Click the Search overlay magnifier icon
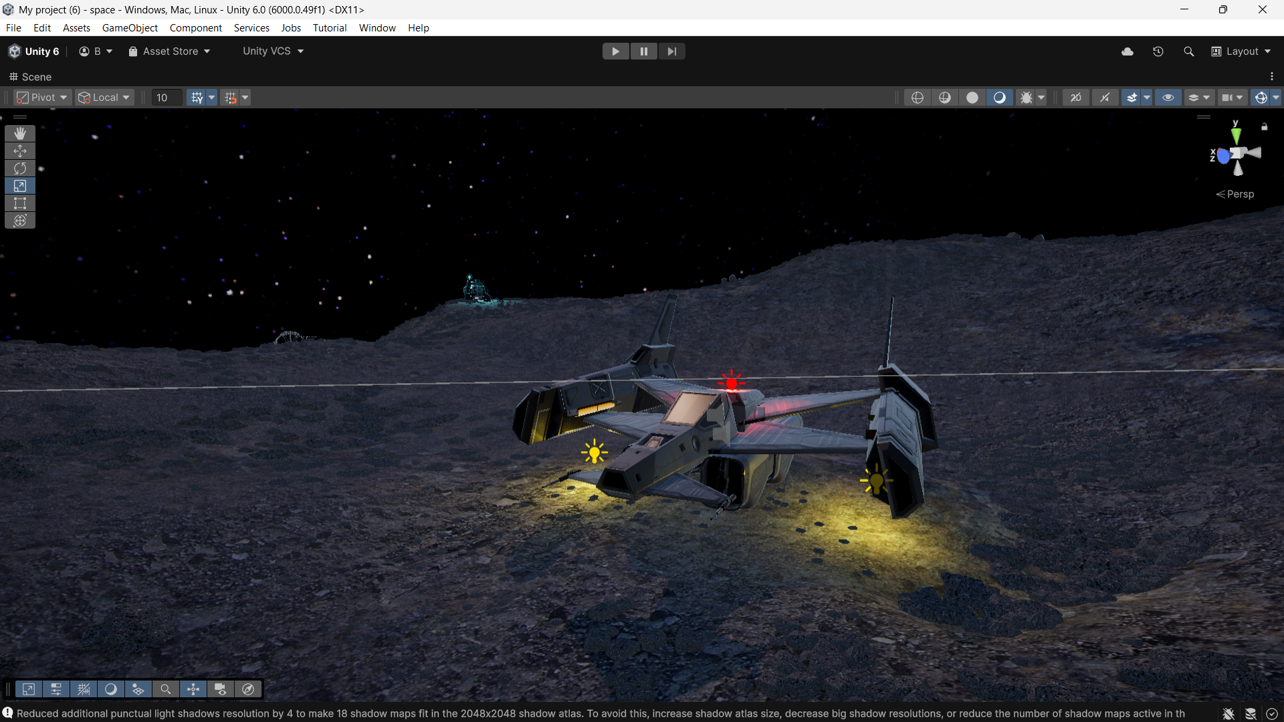This screenshot has height=722, width=1284. pyautogui.click(x=166, y=689)
